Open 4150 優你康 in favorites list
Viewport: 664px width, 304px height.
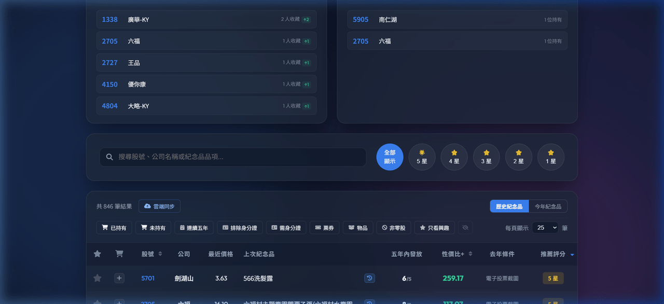[x=206, y=84]
